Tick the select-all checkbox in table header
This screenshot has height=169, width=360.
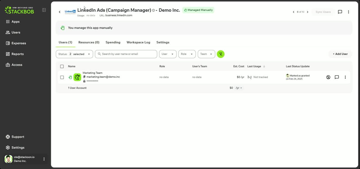62,67
